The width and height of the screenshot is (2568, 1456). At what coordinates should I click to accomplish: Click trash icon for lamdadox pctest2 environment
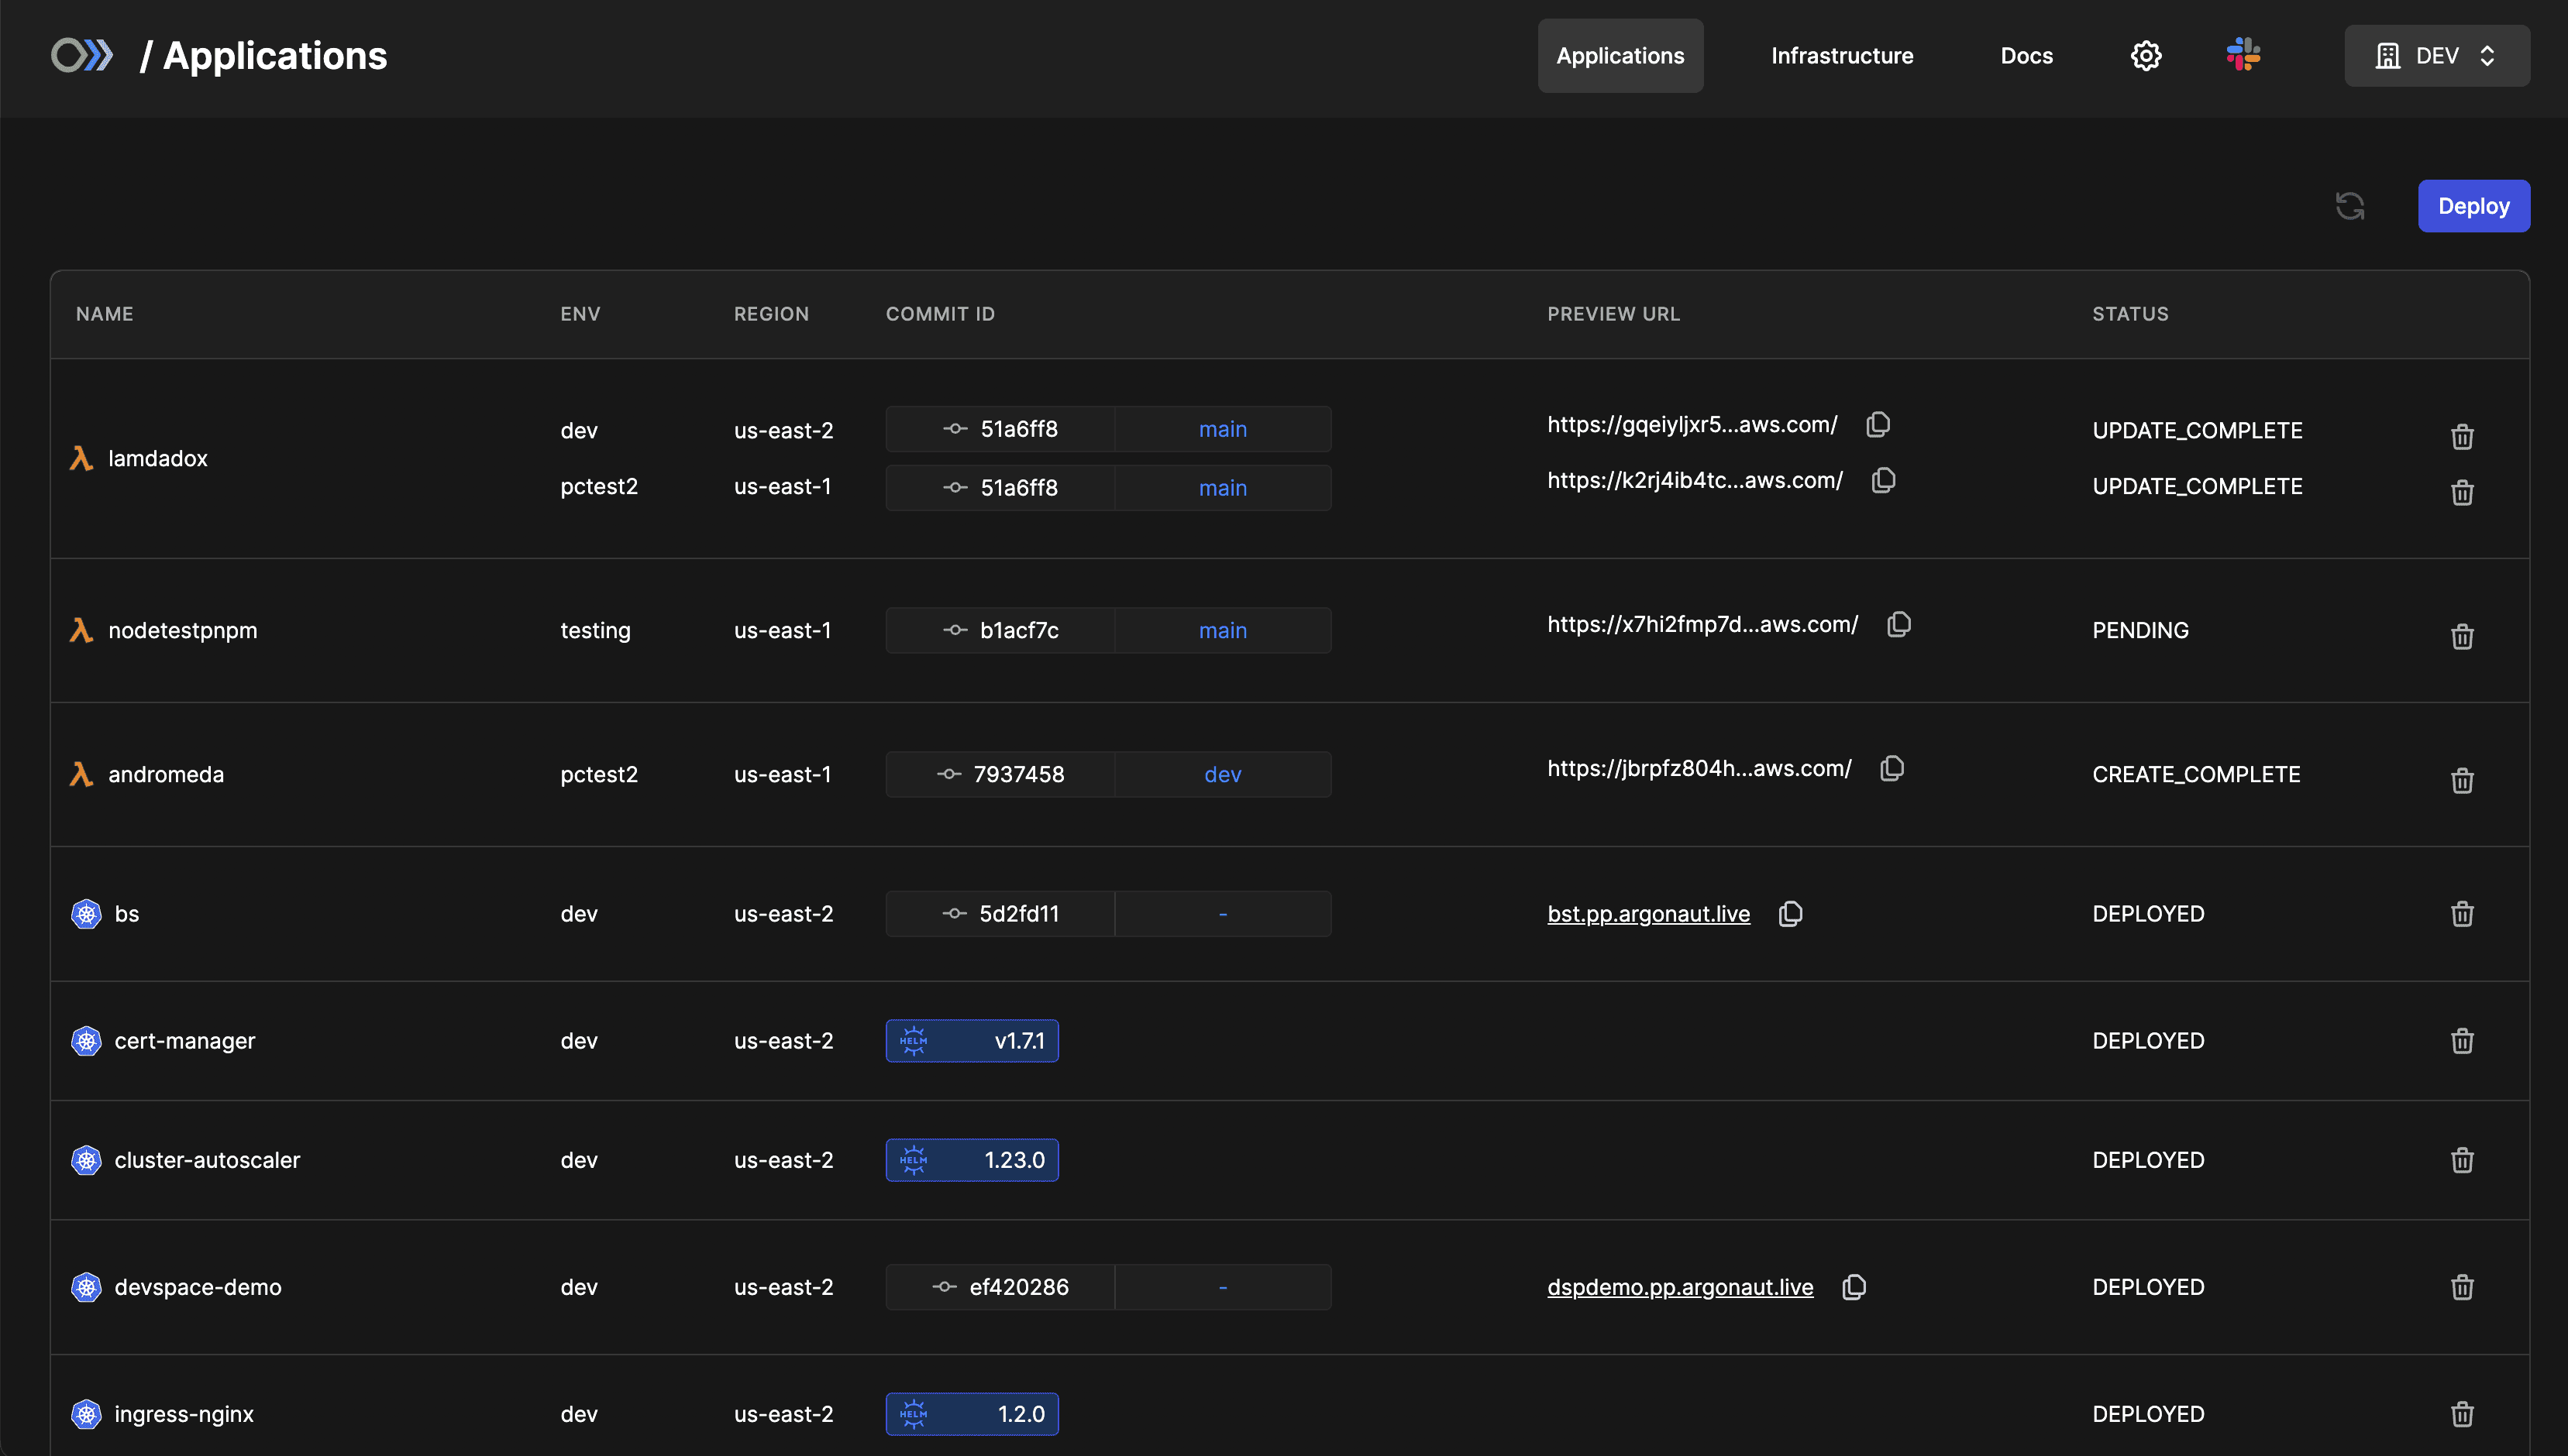pyautogui.click(x=2462, y=492)
